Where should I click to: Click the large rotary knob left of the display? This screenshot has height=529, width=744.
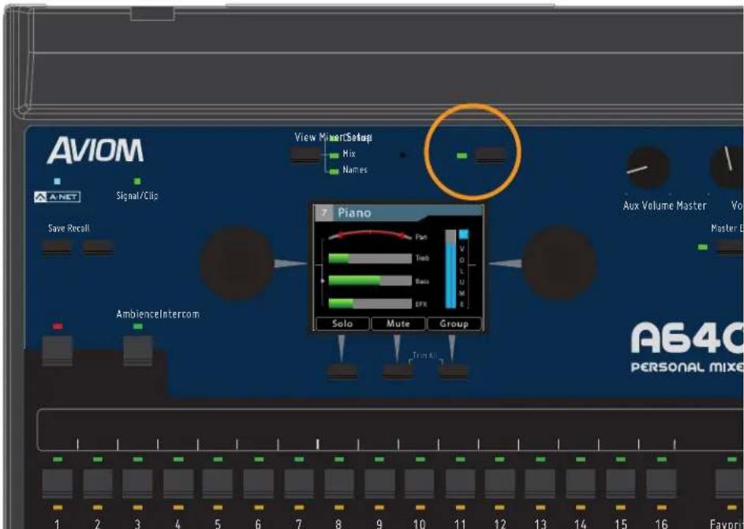(x=236, y=263)
